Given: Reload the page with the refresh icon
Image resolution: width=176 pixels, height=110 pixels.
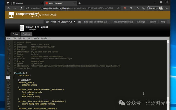Looking at the screenshot, I should (21, 8).
